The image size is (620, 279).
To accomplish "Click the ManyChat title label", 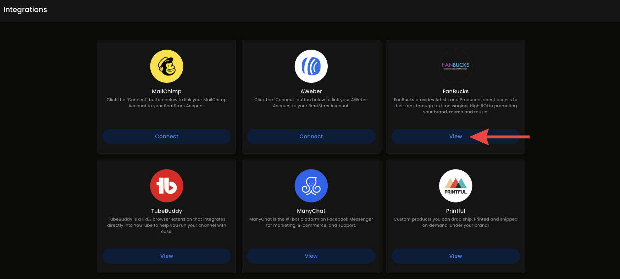I will coord(311,211).
